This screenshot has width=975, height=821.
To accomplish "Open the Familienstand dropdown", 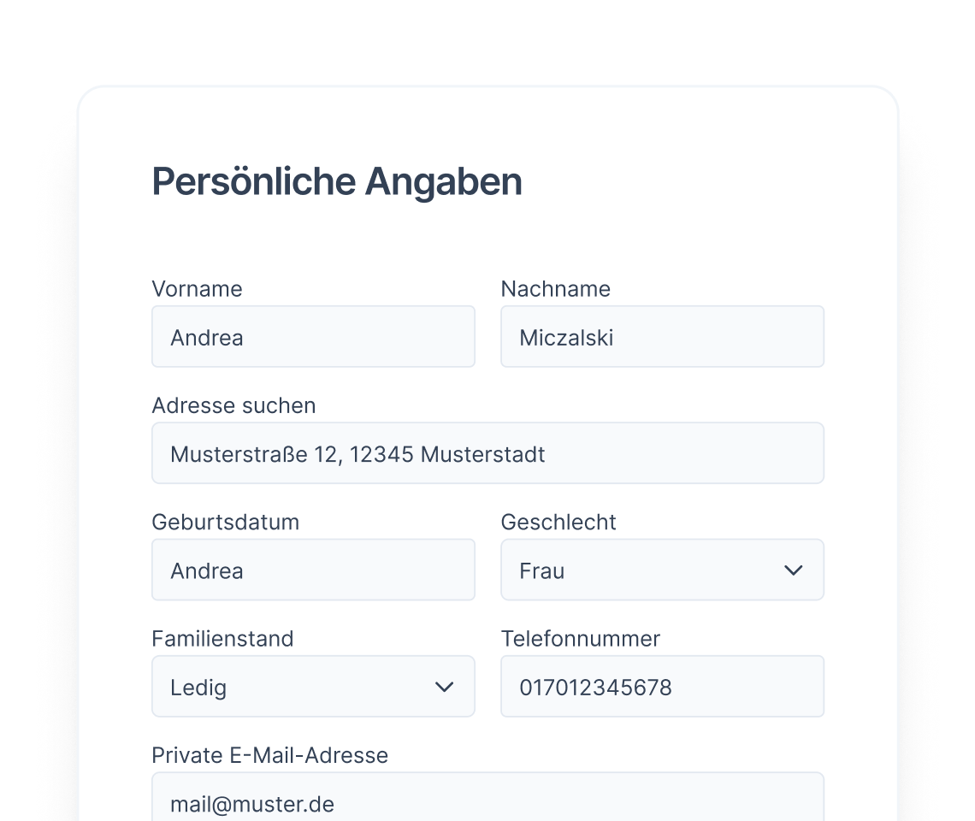I will (x=313, y=686).
